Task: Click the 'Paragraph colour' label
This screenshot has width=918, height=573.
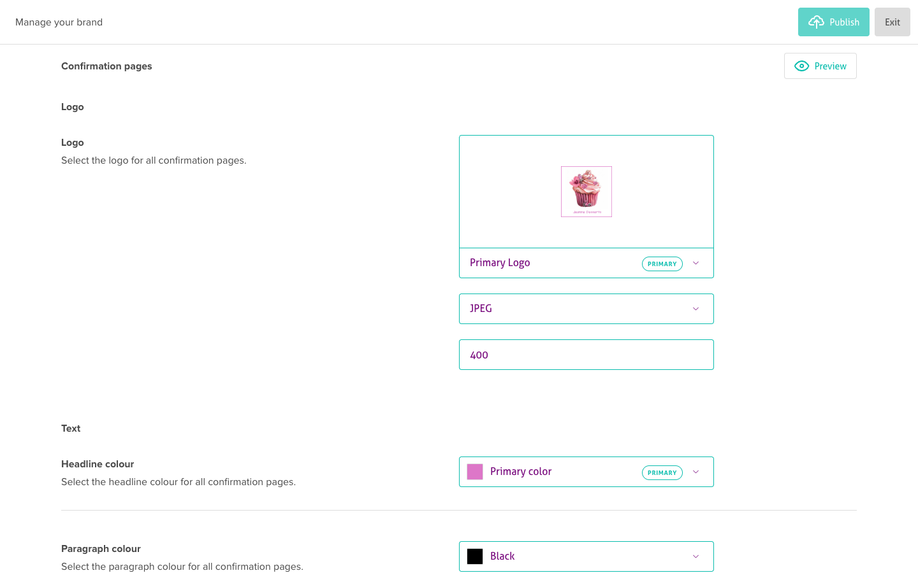Action: pyautogui.click(x=101, y=549)
